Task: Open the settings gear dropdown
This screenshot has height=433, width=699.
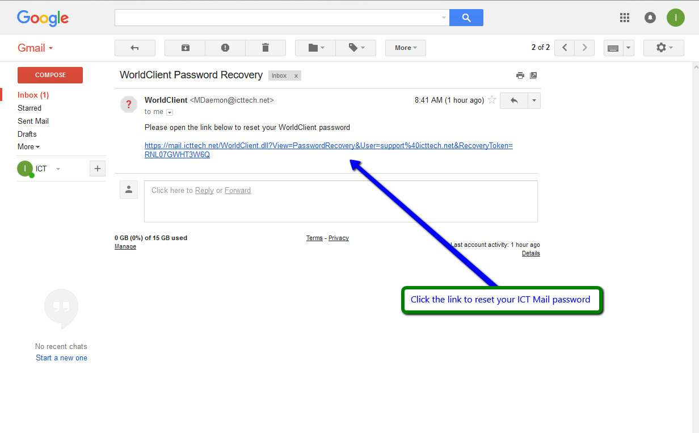Action: [663, 48]
